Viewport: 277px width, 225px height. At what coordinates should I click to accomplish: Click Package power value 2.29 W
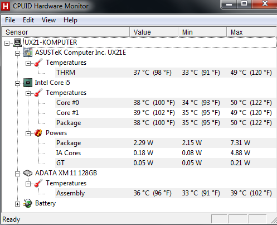(143, 143)
